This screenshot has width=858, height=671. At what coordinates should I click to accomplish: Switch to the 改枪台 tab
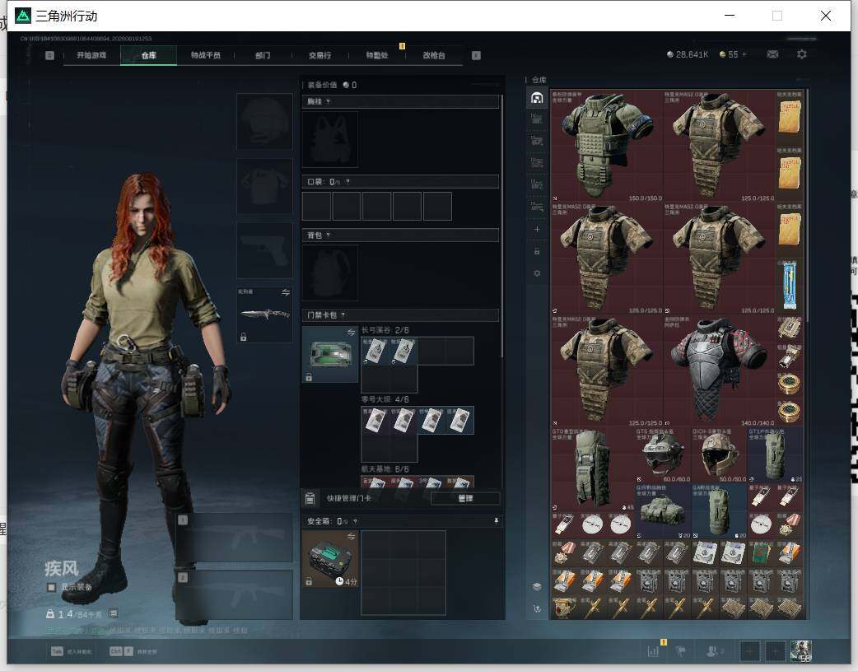[434, 55]
